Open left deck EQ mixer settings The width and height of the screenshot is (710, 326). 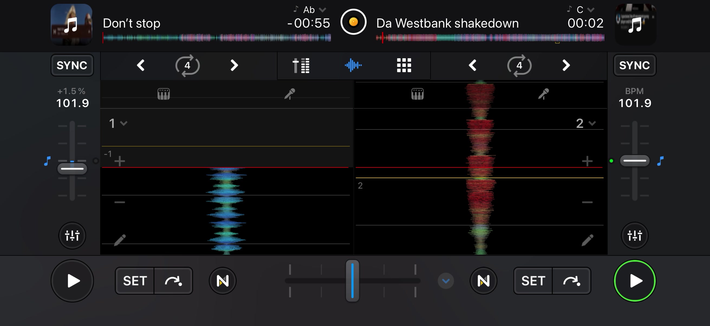tap(72, 235)
